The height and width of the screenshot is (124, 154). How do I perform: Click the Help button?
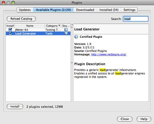[x=144, y=119]
